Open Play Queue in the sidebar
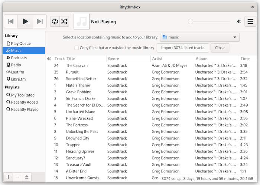Viewport: 260px width, 185px height. point(24,43)
